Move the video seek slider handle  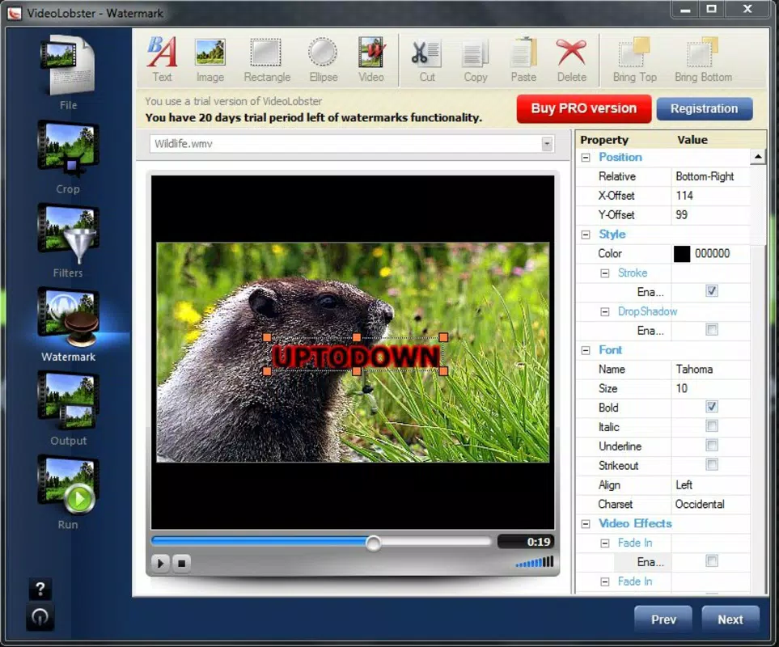tap(373, 543)
